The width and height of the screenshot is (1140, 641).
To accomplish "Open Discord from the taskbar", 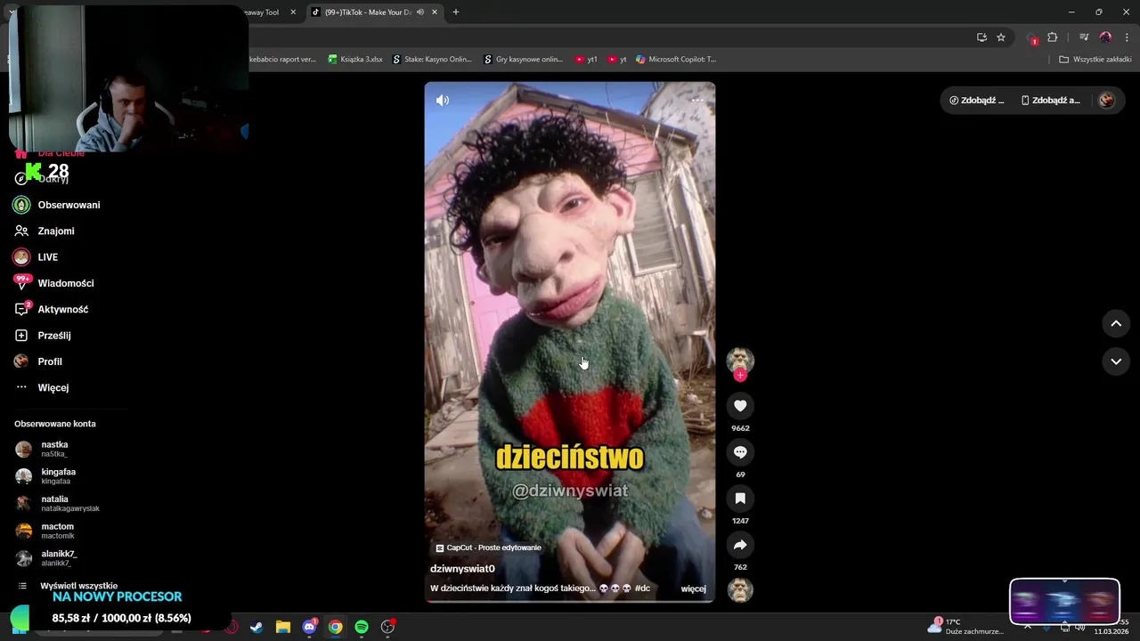I will (x=309, y=627).
